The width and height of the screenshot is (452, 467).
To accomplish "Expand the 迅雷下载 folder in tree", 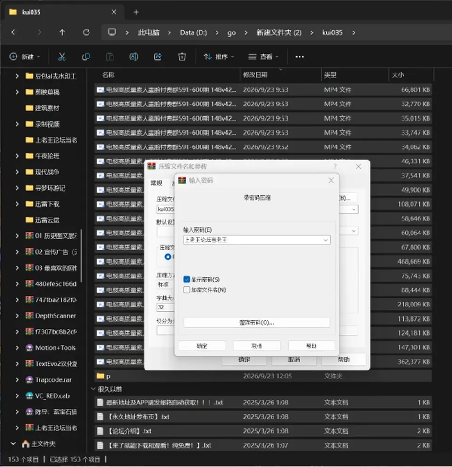I will (17, 204).
